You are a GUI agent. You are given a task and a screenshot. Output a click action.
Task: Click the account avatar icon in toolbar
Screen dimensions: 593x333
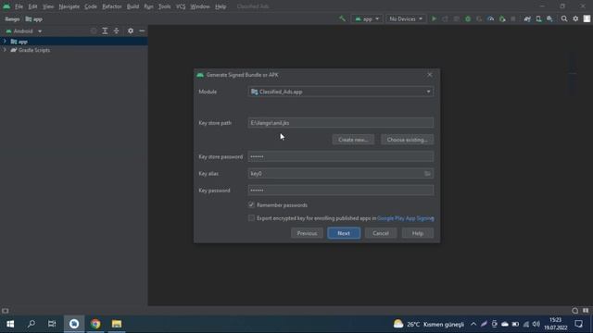click(x=587, y=18)
